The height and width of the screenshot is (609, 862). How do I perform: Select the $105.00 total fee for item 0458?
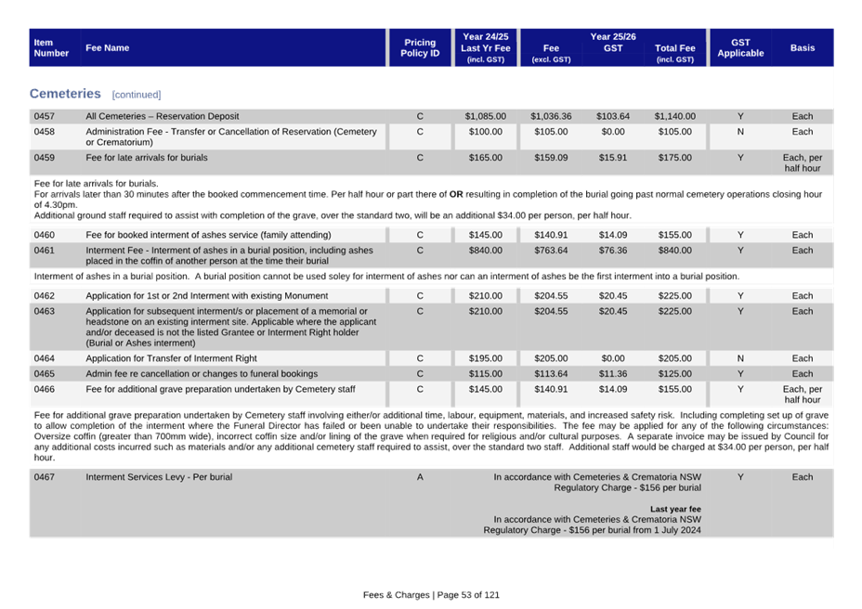coord(675,132)
